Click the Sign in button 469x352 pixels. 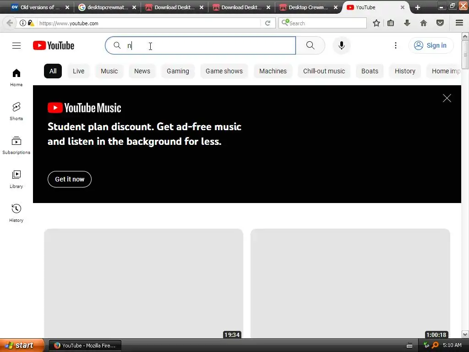[431, 45]
